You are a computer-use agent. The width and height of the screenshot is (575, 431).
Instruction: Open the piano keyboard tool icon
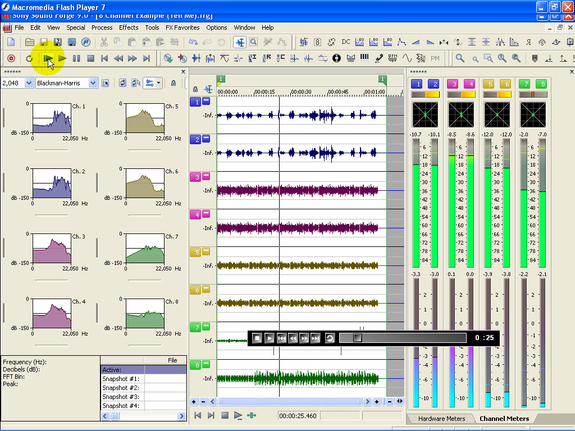(364, 58)
